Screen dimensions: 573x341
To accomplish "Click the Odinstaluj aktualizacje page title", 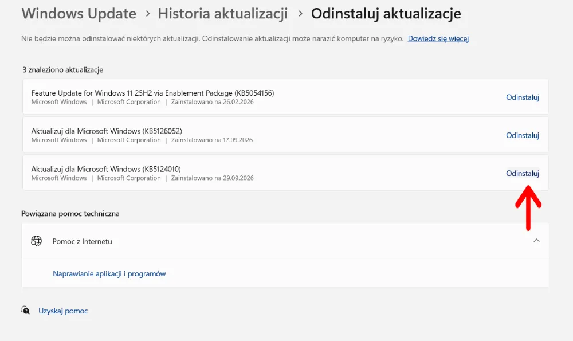I will (386, 14).
